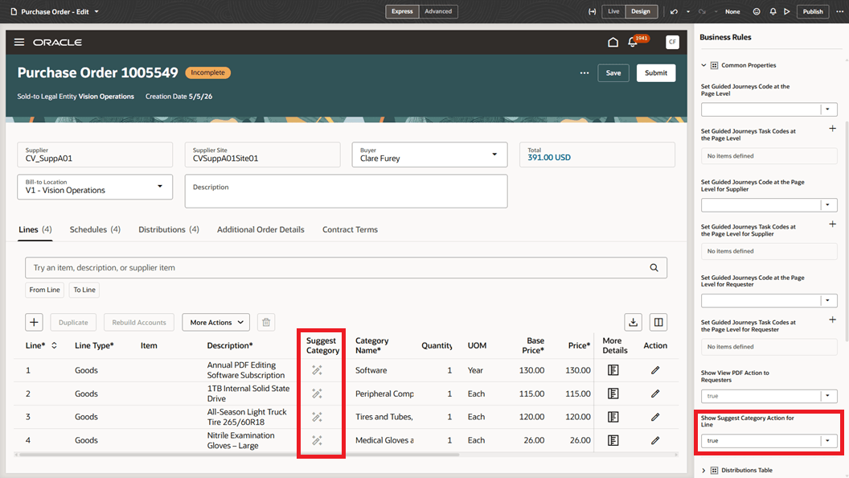
Task: Open the top toolbar overflow ellipsis menu
Action: (840, 11)
